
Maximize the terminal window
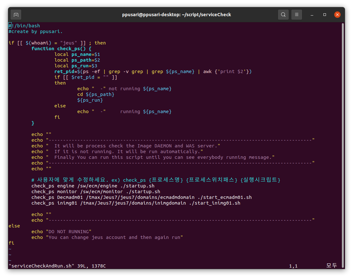click(325, 15)
